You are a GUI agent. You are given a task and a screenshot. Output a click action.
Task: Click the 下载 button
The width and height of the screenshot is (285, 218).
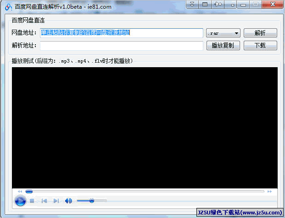[260, 45]
